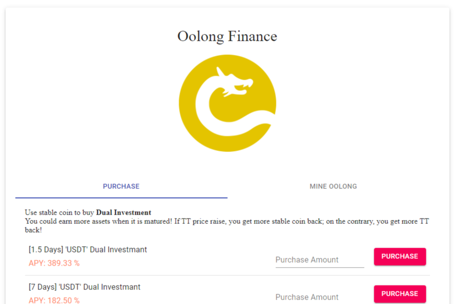This screenshot has width=457, height=304.
Task: Select the Oolong Finance page title
Action: 227,36
